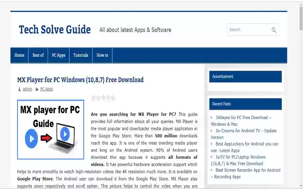Screen dimensions: 303x189
Task: Open the PC Apps navigation menu item
Action: [59, 55]
